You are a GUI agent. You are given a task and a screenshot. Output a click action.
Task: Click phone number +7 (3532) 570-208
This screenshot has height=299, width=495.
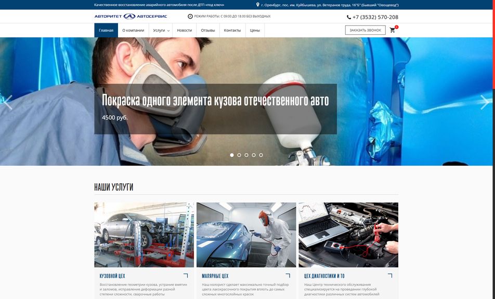tap(375, 17)
